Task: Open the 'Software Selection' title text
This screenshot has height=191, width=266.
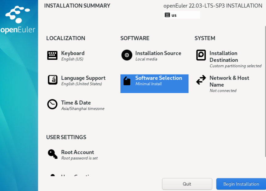Action: [x=159, y=78]
